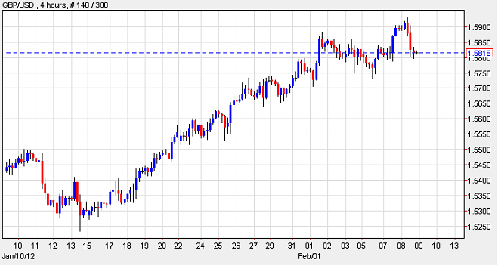Screen dimensions: 498x278
Task: Click date axis label 17
Action: click(x=110, y=246)
